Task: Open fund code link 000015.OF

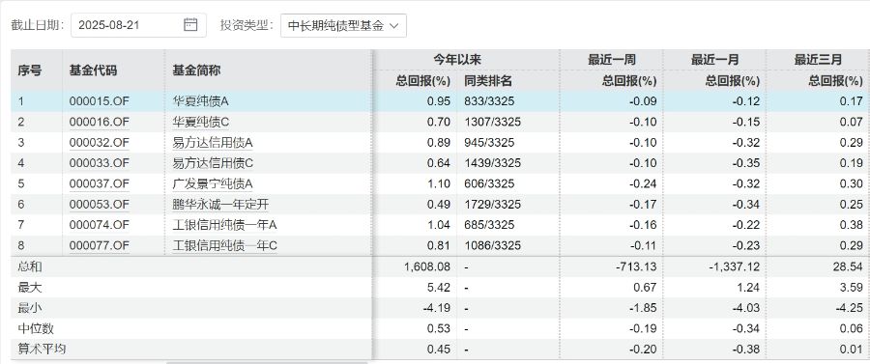Action: pyautogui.click(x=100, y=101)
